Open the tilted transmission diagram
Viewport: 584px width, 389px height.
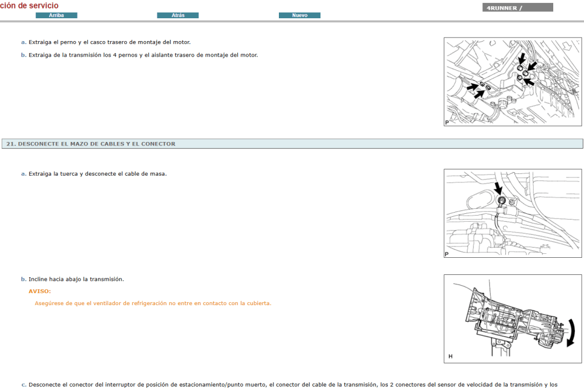(512, 318)
